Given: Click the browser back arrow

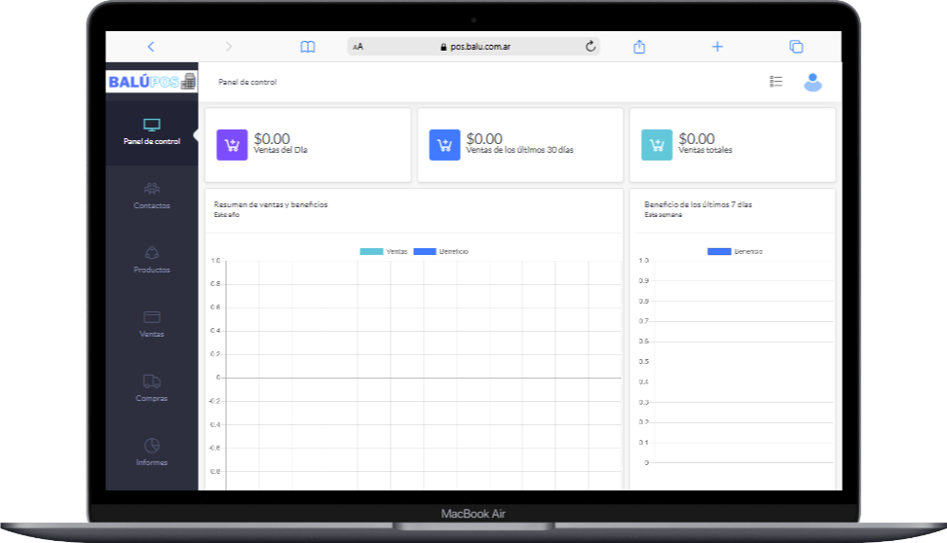Looking at the screenshot, I should coord(151,46).
